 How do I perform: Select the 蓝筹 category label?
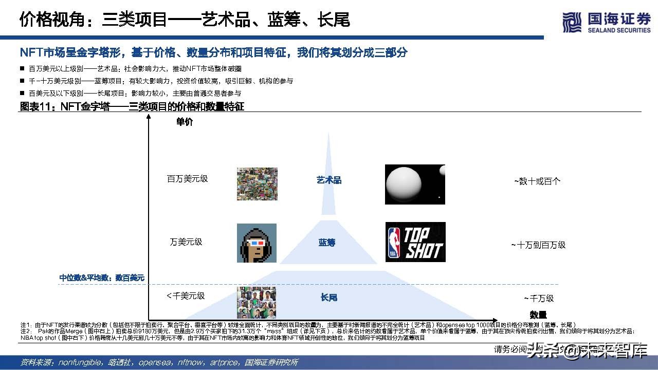pyautogui.click(x=328, y=243)
